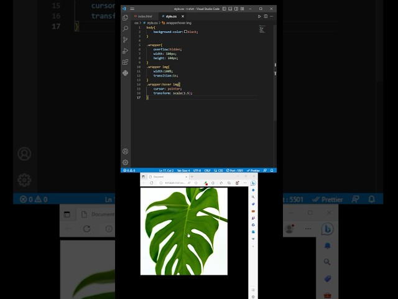The image size is (398, 299).
Task: Open the Accounts menu in the sharp foreground VS Code
Action: [x=125, y=151]
